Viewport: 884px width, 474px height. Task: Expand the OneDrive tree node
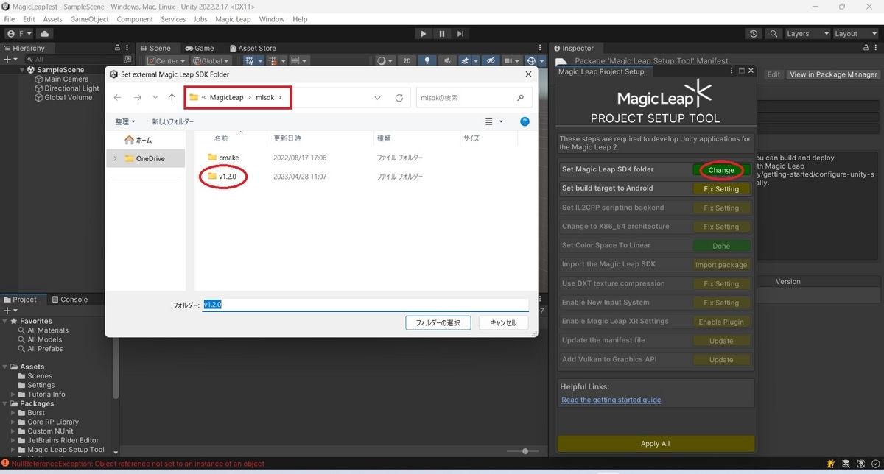click(114, 158)
